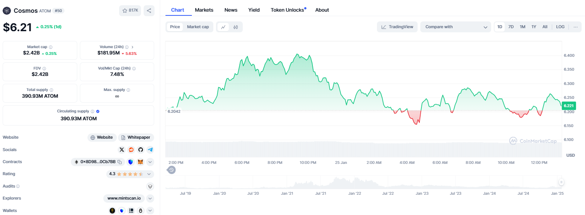Click the Cosmos ATOM logo icon
Image resolution: width=585 pixels, height=215 pixels.
pyautogui.click(x=7, y=11)
